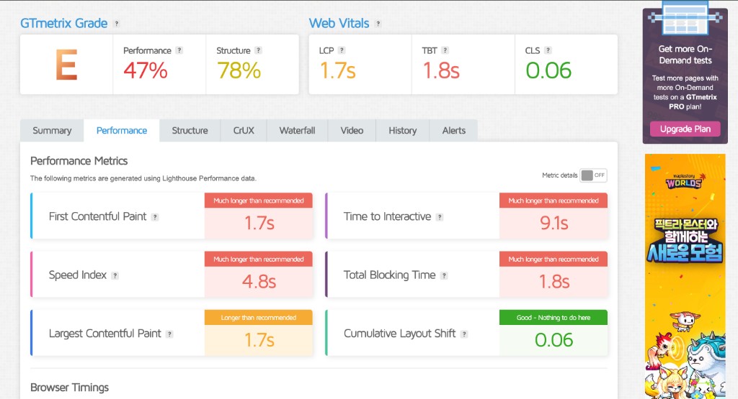This screenshot has height=399, width=738.
Task: Select the Structure tab
Action: coord(190,130)
